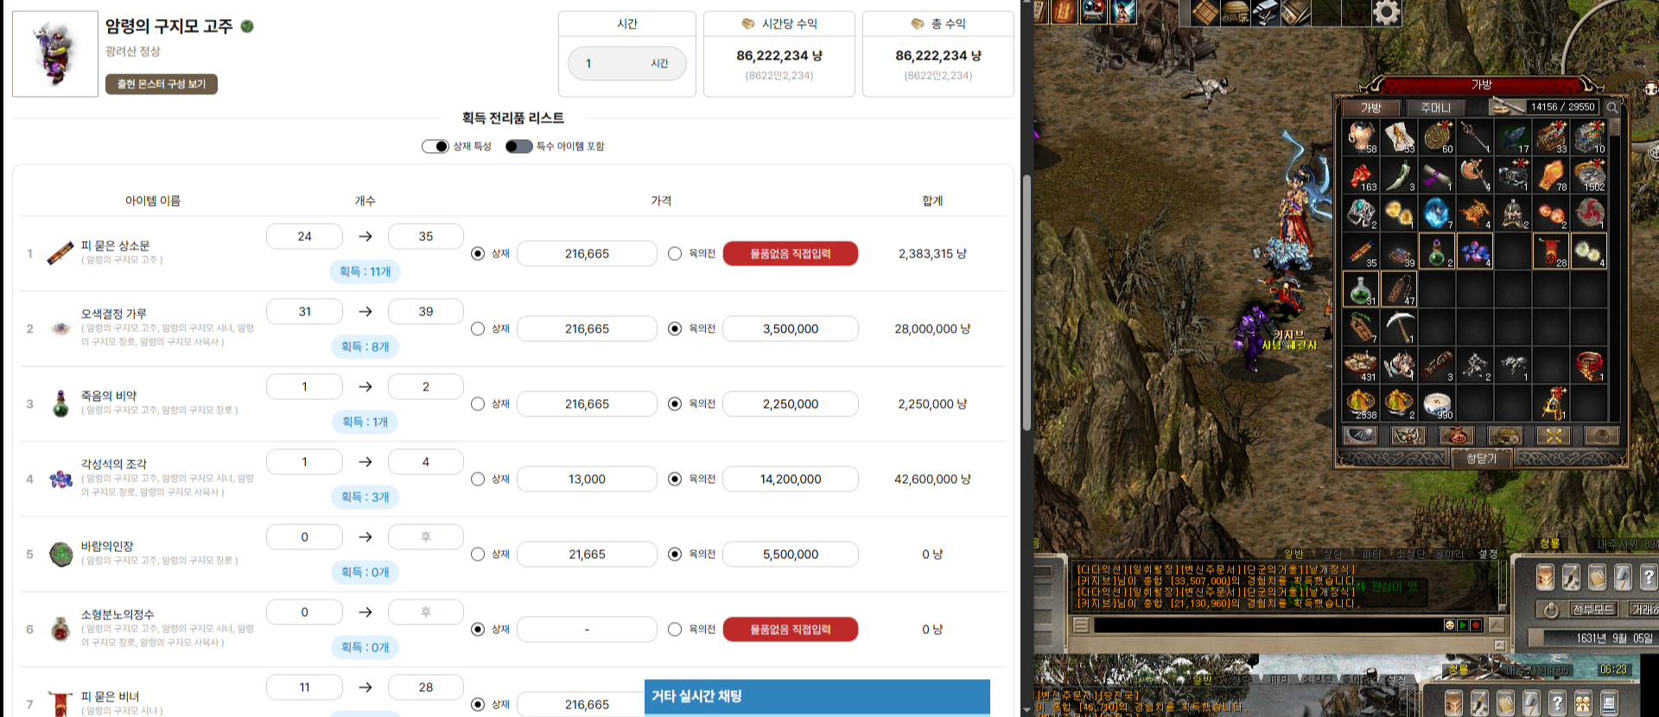Select 상재 radio for 오색결정 가루
Viewport: 1659px width, 717px height.
click(x=478, y=329)
